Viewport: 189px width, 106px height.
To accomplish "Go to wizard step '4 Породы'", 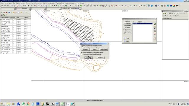I will [127, 27].
